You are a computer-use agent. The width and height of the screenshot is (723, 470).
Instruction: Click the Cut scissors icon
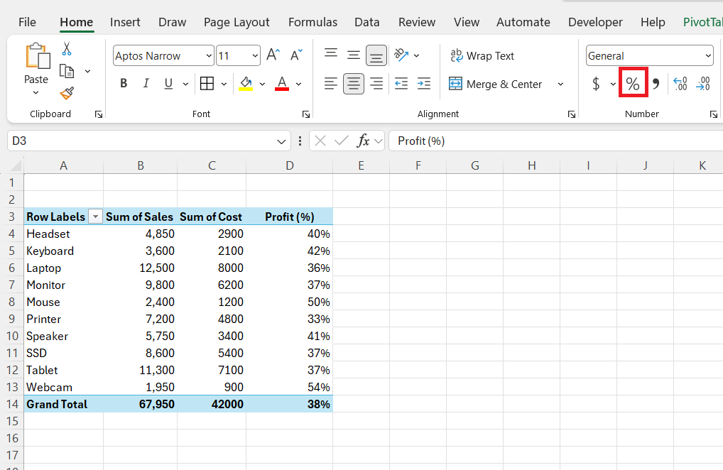coord(67,49)
